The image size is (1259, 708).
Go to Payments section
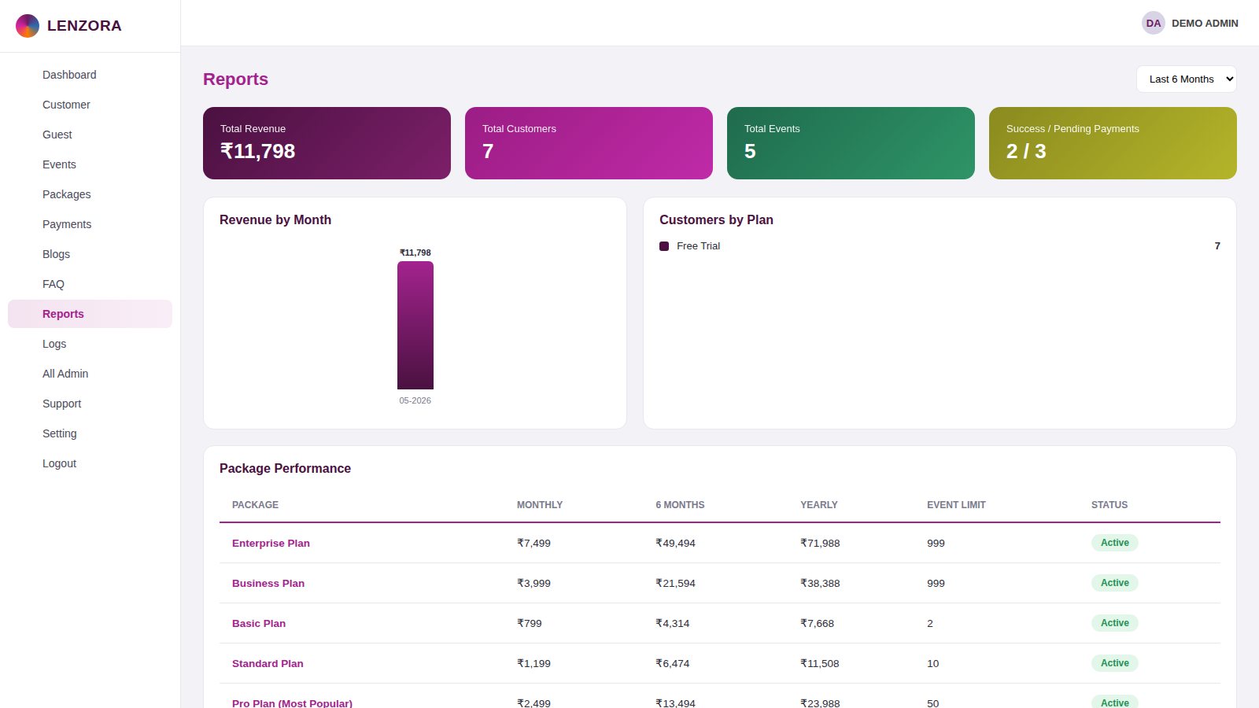(90, 224)
